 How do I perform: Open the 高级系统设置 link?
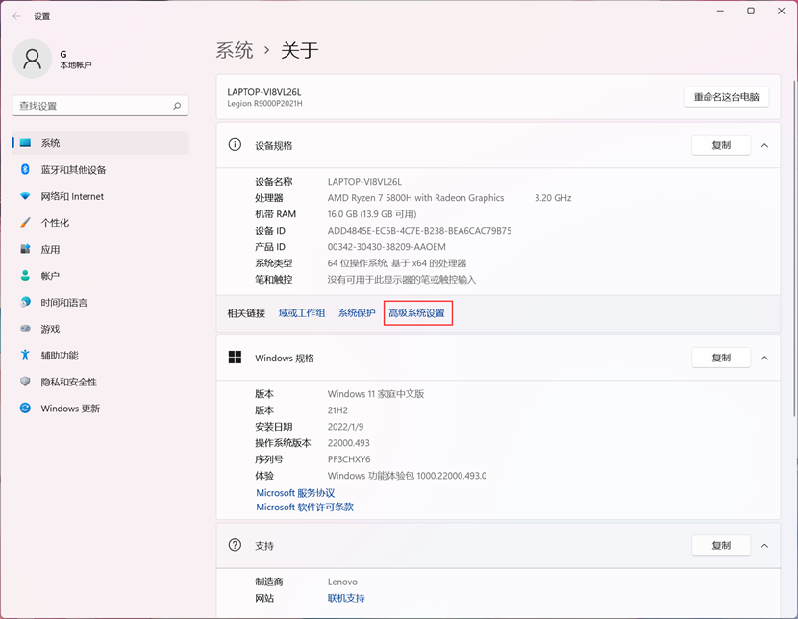417,312
